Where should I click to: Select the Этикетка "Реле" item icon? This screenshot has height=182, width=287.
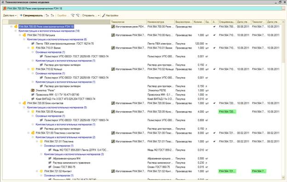coord(33,91)
